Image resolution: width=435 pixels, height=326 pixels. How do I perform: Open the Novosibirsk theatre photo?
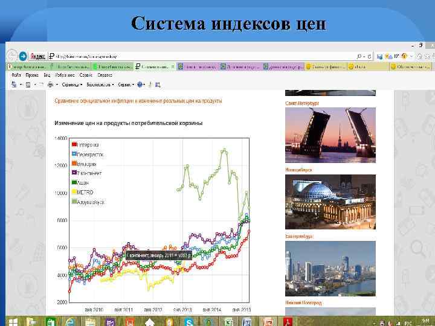pyautogui.click(x=330, y=202)
